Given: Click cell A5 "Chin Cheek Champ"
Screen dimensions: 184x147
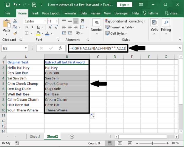Looking at the screenshot, I should click(x=25, y=84).
